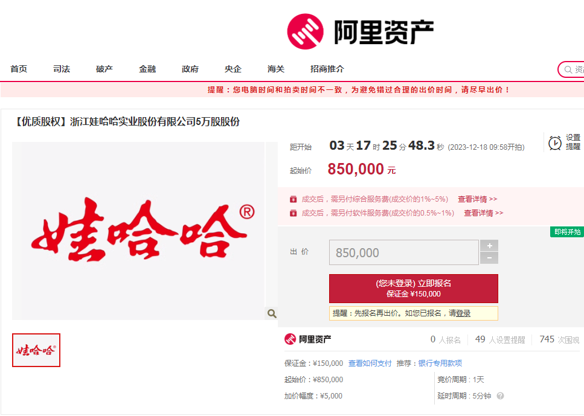Open 查看如何支付 payment help link
This screenshot has width=584, height=416.
370,363
